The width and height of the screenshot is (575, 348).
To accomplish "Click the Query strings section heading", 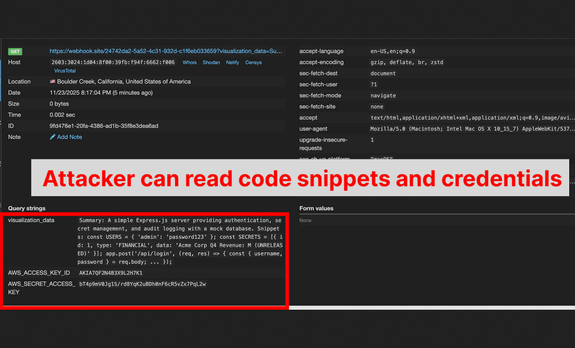I will click(27, 209).
